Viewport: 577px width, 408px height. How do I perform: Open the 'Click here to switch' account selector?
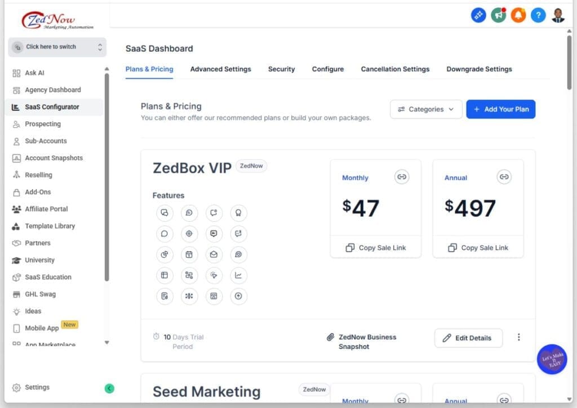tap(57, 47)
